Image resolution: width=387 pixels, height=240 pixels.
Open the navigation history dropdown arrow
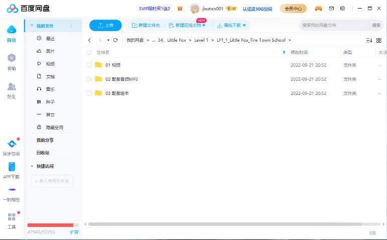[x=108, y=40]
